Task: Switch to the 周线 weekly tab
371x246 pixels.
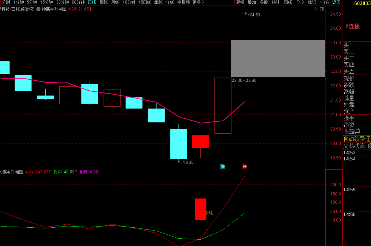Action: 104,2
